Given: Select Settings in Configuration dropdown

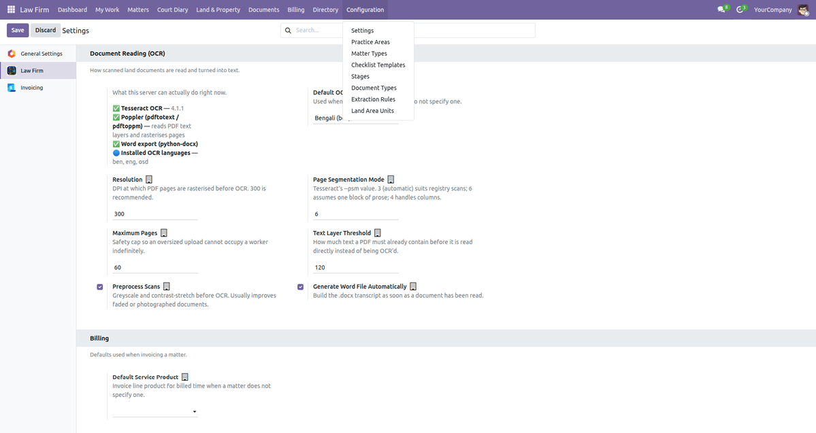Looking at the screenshot, I should tap(378, 31).
